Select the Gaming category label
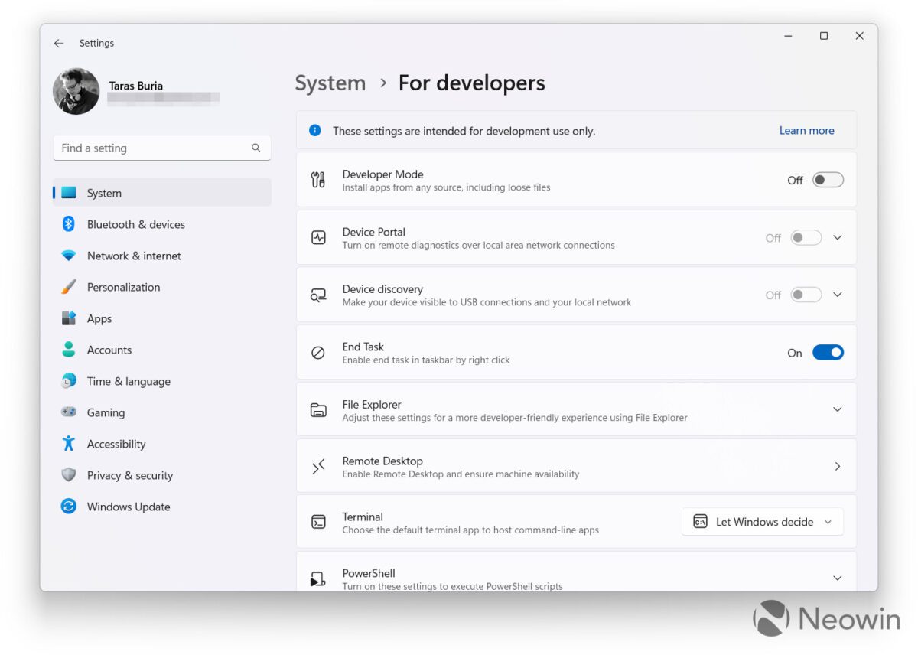The height and width of the screenshot is (655, 918). pyautogui.click(x=106, y=412)
